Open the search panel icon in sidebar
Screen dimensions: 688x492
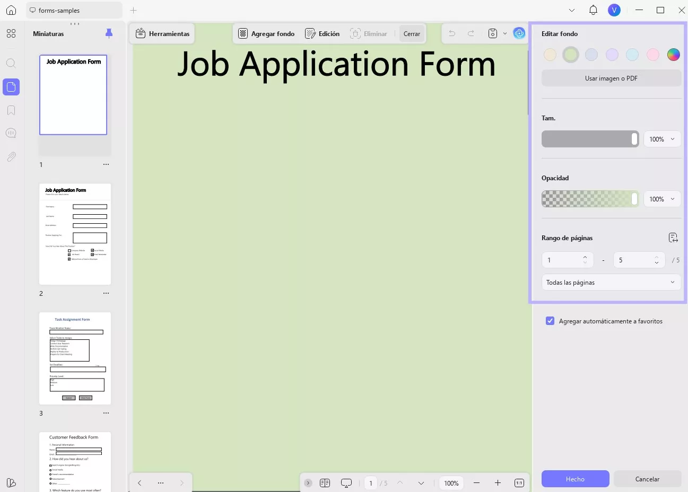click(x=11, y=64)
